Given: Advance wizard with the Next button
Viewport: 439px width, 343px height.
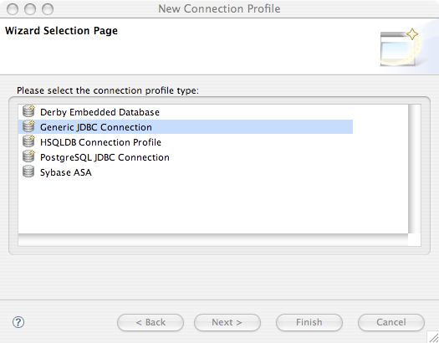Looking at the screenshot, I should [227, 322].
